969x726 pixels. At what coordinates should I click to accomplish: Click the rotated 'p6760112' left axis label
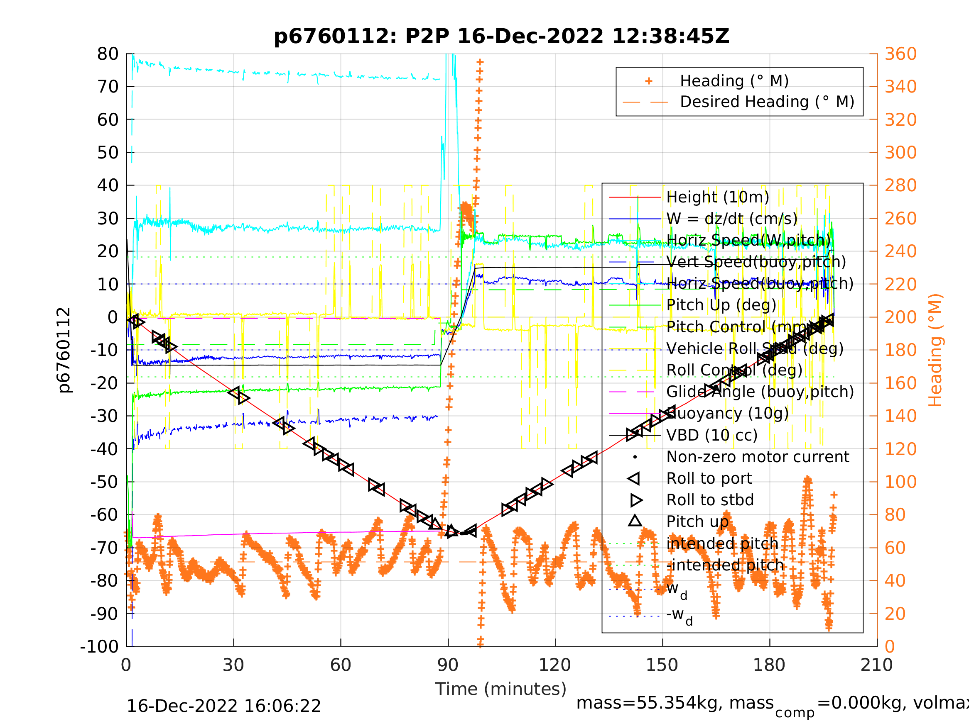click(x=64, y=350)
